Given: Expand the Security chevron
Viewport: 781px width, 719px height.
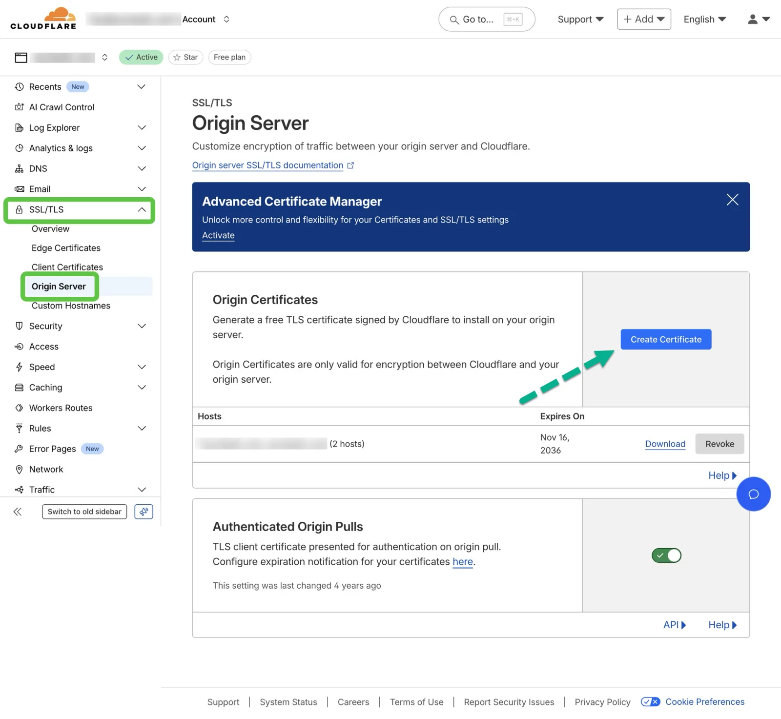Looking at the screenshot, I should [x=142, y=326].
